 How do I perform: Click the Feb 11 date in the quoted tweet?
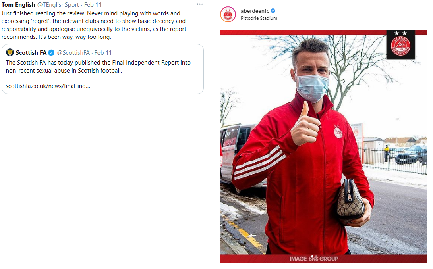(103, 53)
